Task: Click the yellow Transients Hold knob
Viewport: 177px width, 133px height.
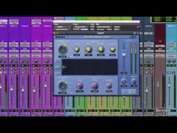Action: click(x=88, y=50)
